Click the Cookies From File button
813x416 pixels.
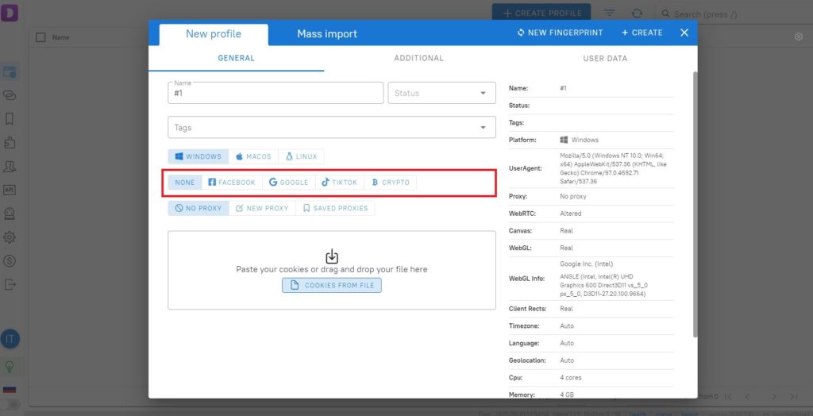click(332, 285)
